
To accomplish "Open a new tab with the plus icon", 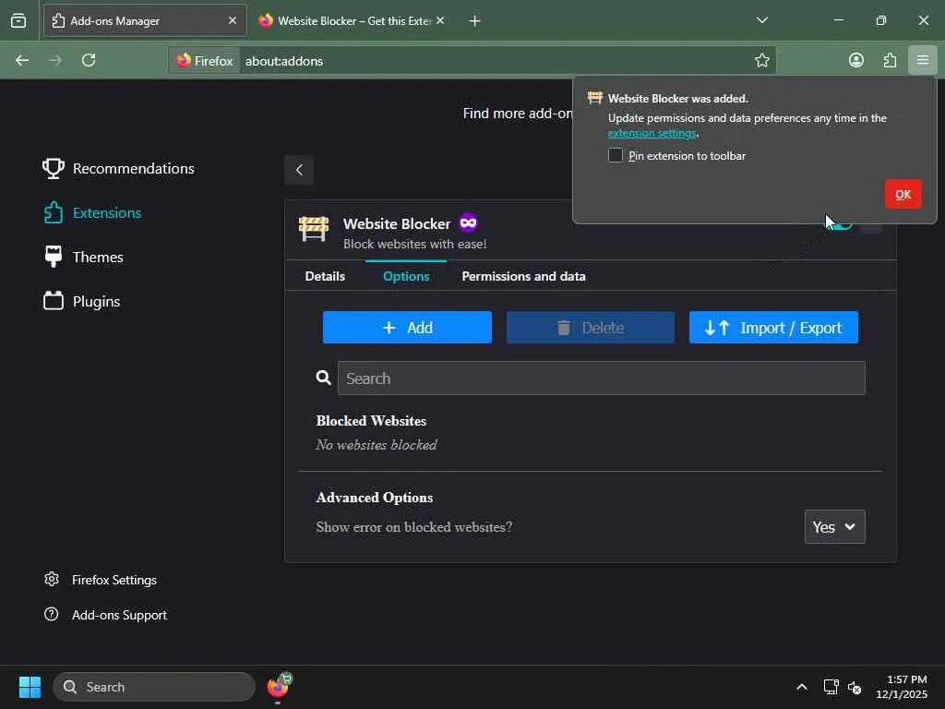I will [x=474, y=21].
